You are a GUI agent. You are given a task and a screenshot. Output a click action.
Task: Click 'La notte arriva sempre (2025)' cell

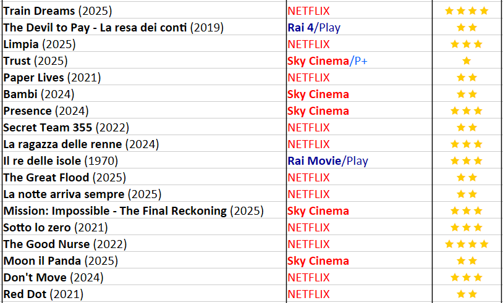pos(144,194)
